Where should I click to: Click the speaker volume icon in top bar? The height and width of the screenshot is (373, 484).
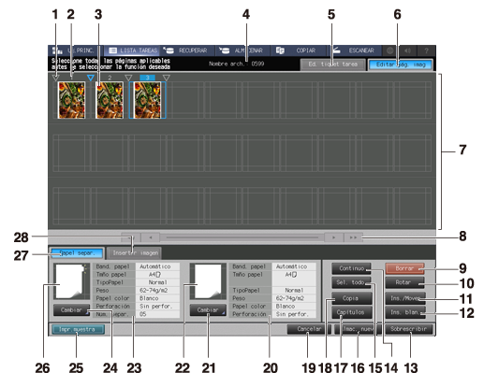pos(407,50)
